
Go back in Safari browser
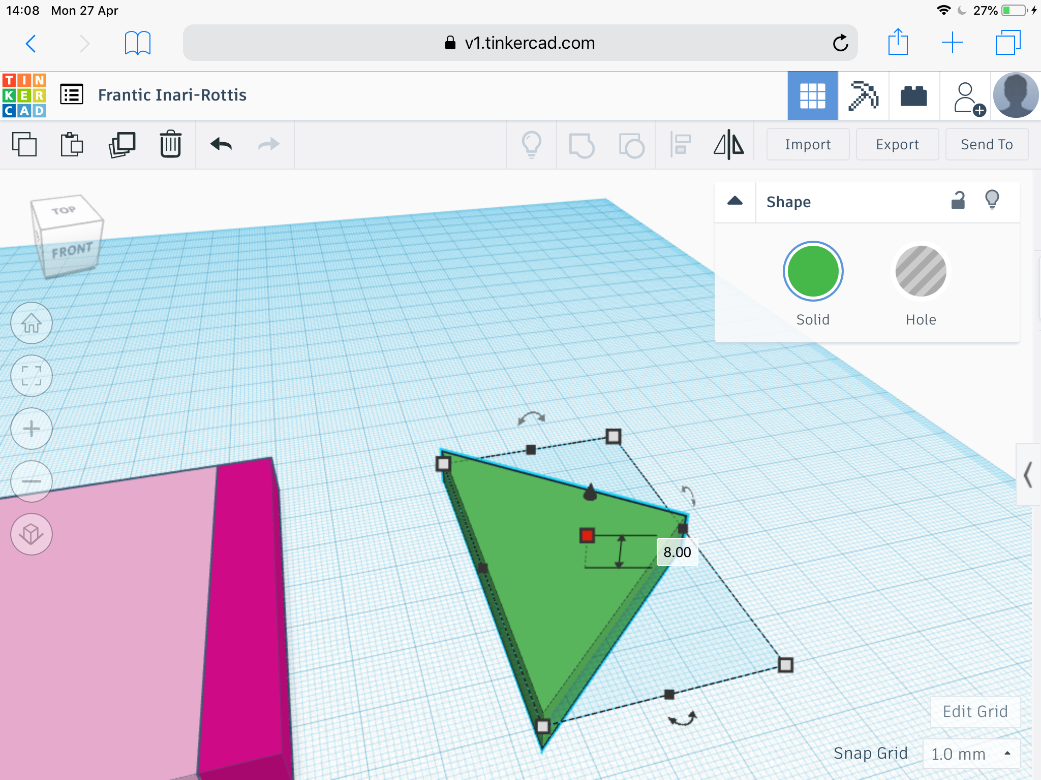click(x=31, y=43)
